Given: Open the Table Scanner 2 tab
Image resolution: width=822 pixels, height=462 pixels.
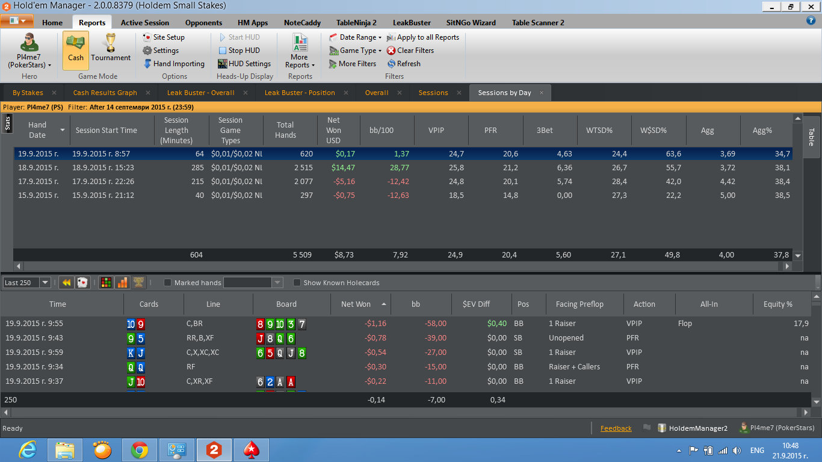Looking at the screenshot, I should 538,23.
